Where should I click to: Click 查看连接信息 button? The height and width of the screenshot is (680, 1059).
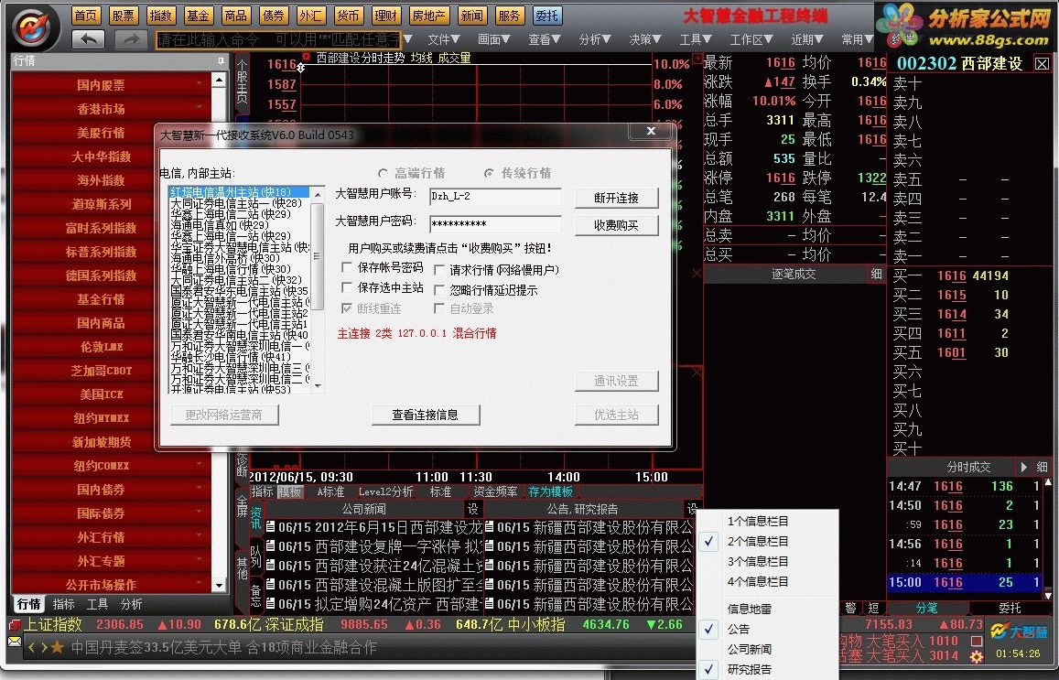426,415
